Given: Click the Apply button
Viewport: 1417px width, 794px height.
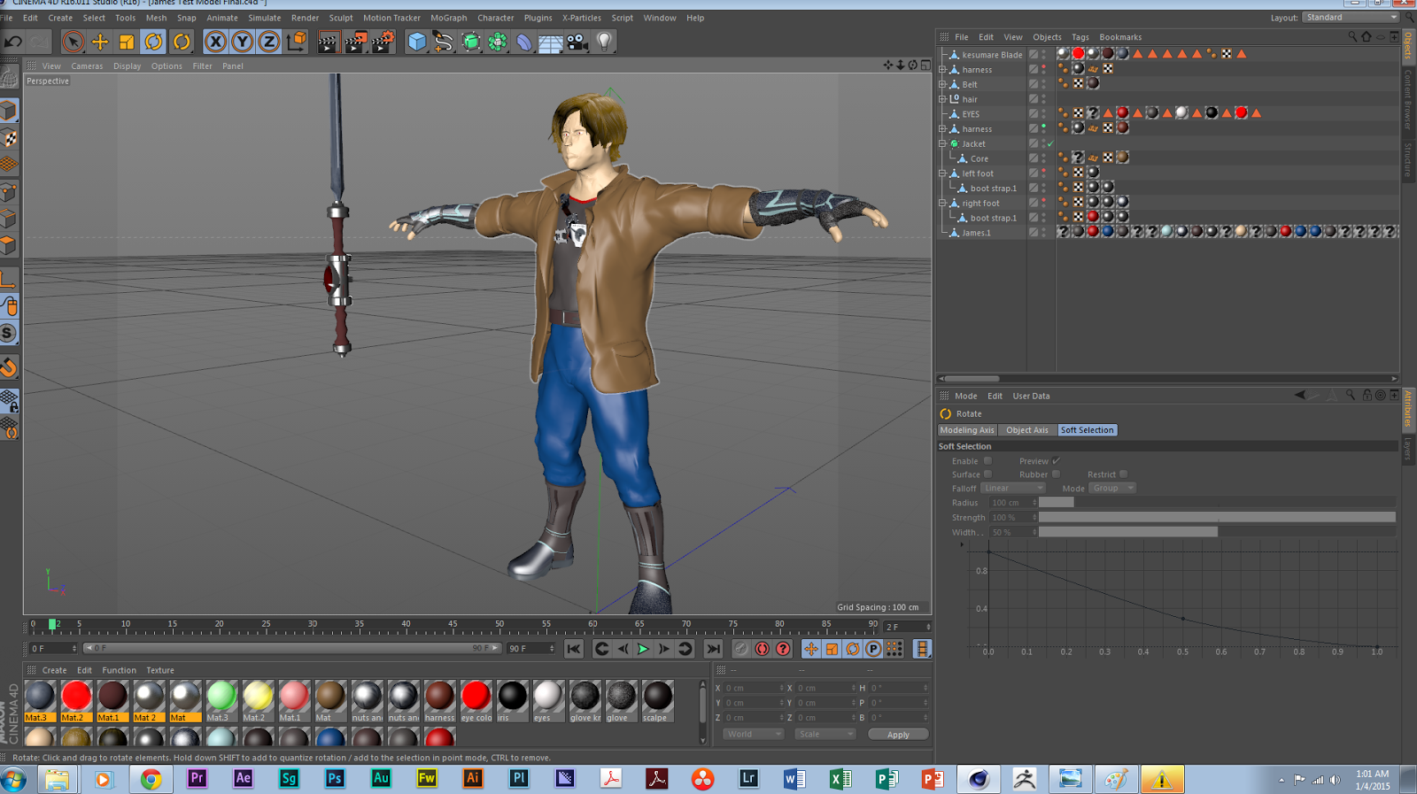Looking at the screenshot, I should coord(897,735).
